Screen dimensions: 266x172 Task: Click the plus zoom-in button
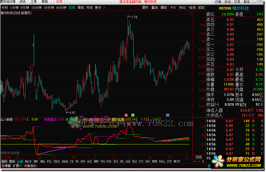195,161
